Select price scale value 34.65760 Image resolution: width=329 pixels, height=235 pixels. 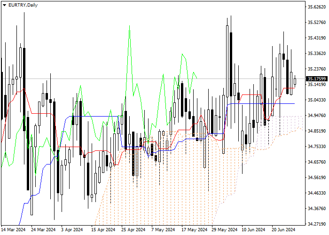click(x=317, y=162)
